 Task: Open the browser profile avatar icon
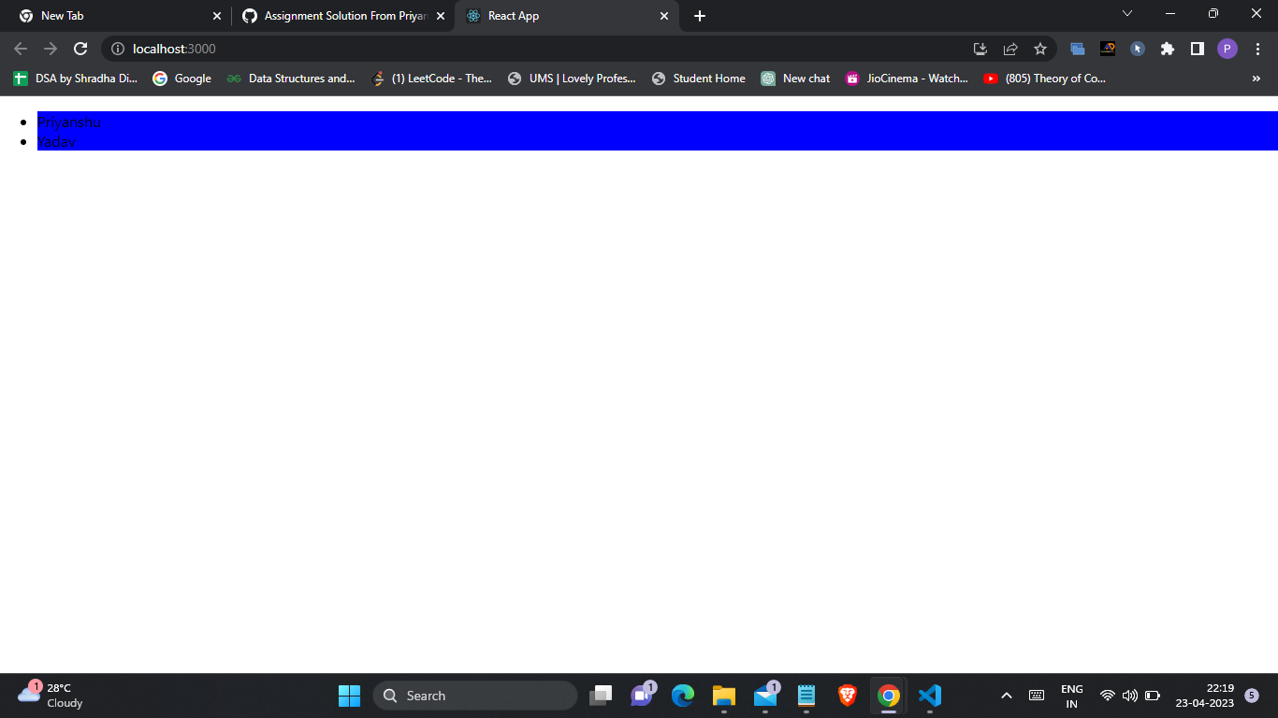pos(1227,49)
